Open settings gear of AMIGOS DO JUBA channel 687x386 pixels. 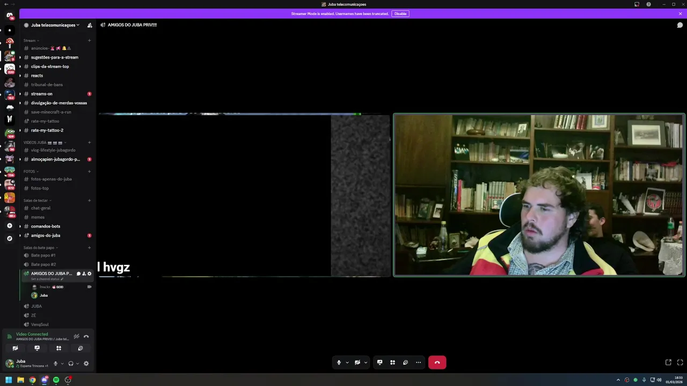(x=89, y=273)
